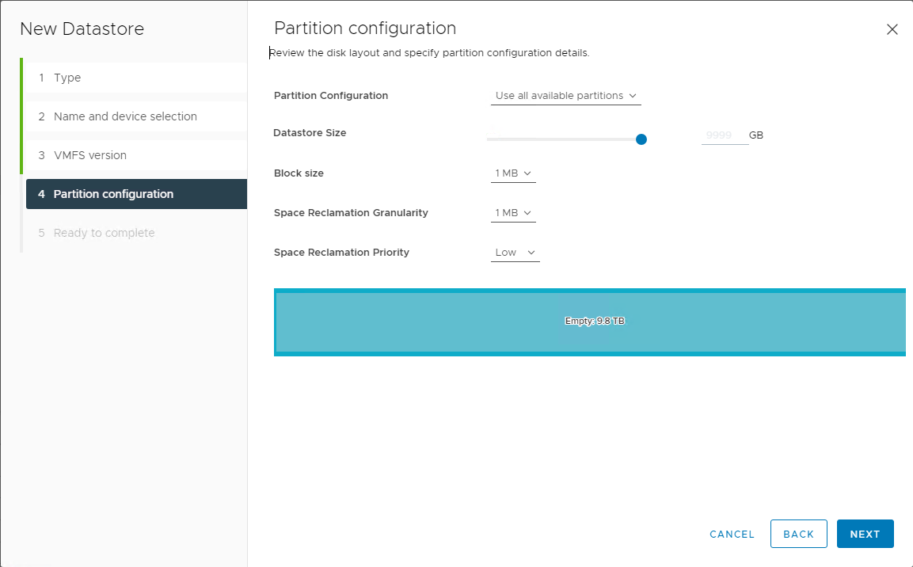The image size is (913, 567).
Task: Go to step 1 Type
Action: point(67,78)
